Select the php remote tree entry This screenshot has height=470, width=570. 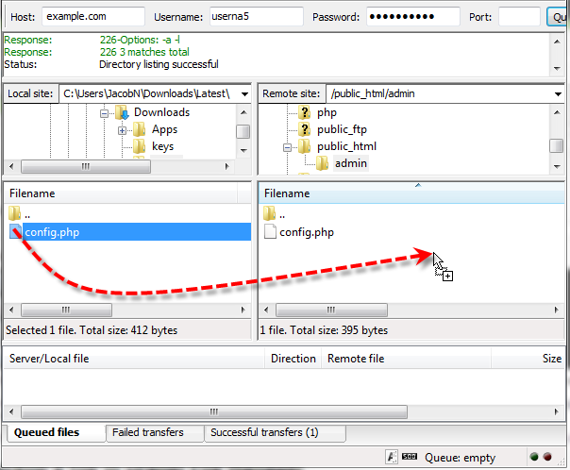coord(327,112)
